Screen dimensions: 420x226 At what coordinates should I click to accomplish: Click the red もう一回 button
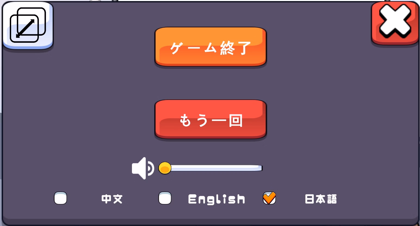(x=211, y=119)
